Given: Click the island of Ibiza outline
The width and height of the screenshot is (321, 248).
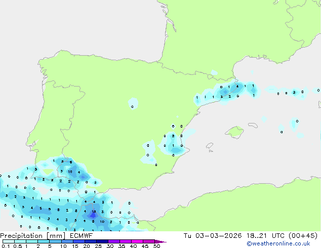Looking at the screenshot, I should pyautogui.click(x=210, y=146).
